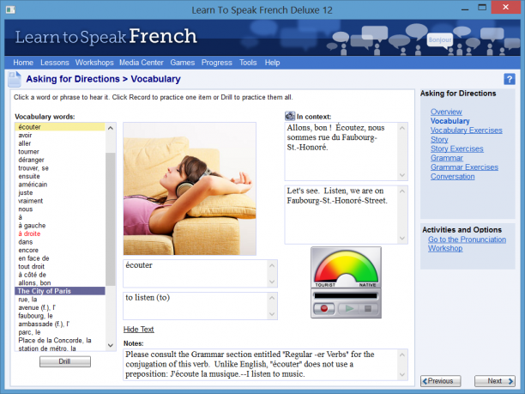This screenshot has height=394, width=525.
Task: Open the Story link
Action: pos(439,139)
